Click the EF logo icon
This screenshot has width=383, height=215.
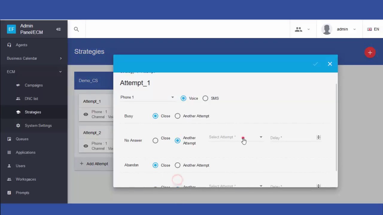point(11,29)
